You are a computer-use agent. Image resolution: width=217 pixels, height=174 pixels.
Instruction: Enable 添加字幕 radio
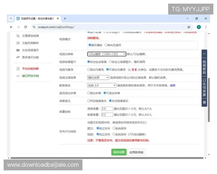[x=89, y=93]
